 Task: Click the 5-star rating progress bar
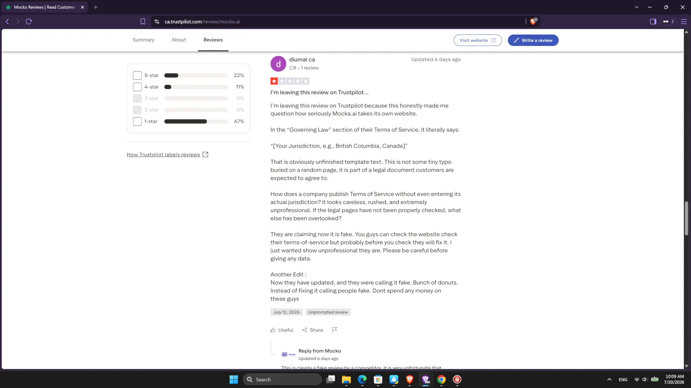(196, 75)
